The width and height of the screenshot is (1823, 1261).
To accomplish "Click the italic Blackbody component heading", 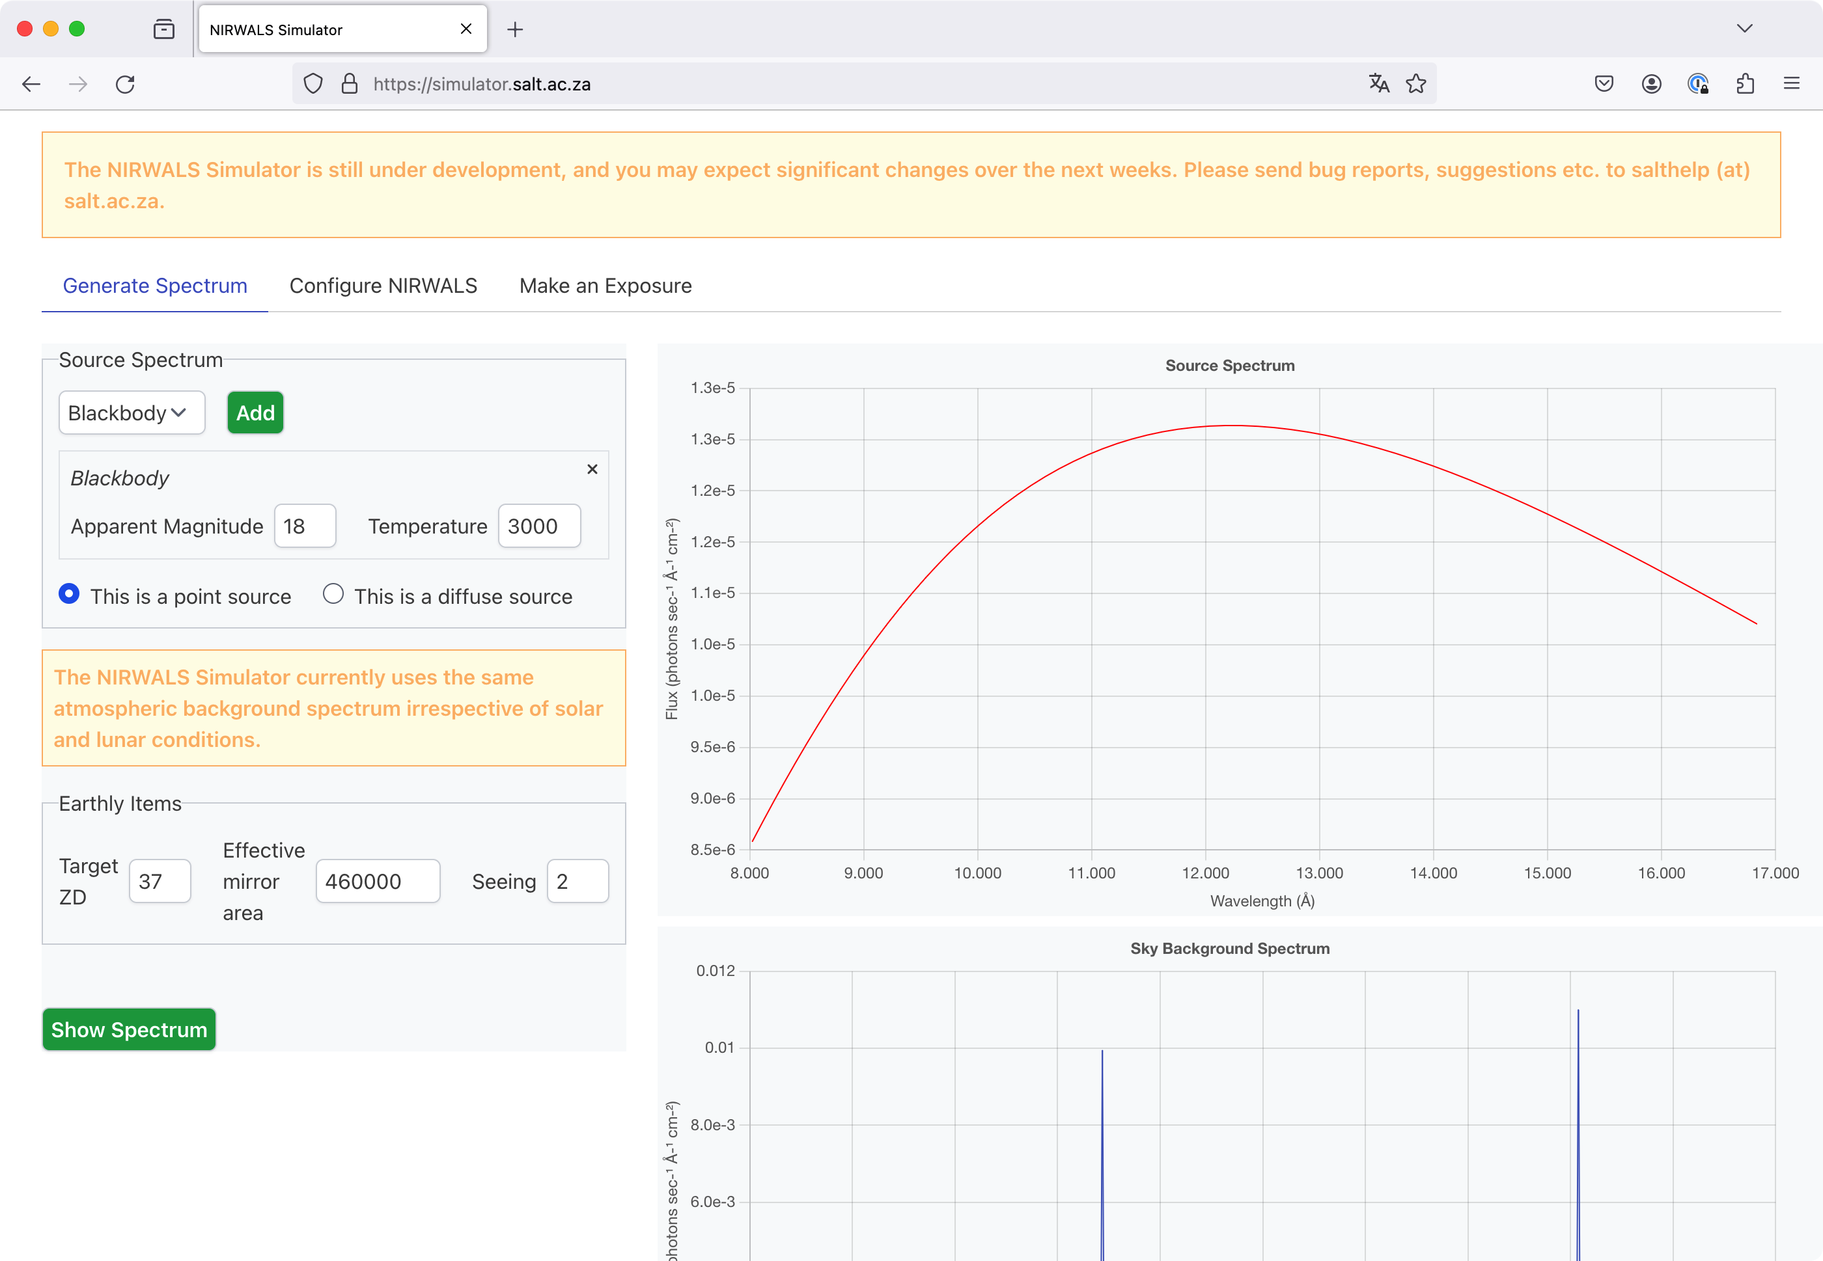I will click(x=119, y=479).
